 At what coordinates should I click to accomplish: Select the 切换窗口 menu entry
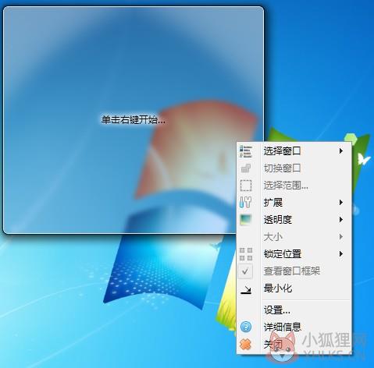294,168
